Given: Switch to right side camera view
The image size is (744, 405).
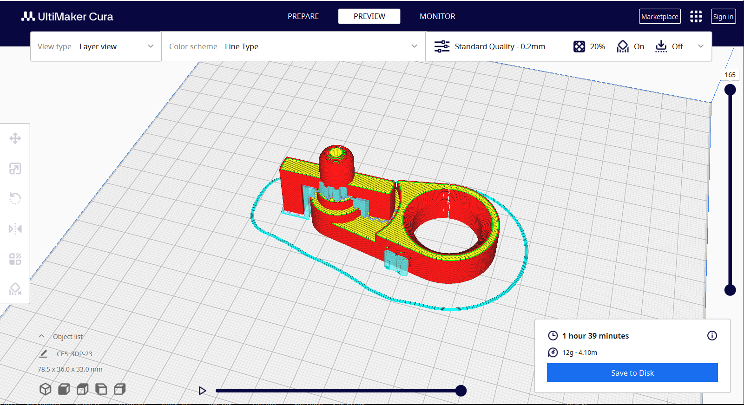Looking at the screenshot, I should pos(119,389).
